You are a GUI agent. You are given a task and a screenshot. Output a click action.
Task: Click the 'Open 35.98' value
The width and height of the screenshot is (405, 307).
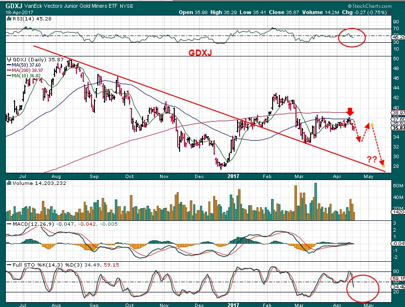coord(193,12)
